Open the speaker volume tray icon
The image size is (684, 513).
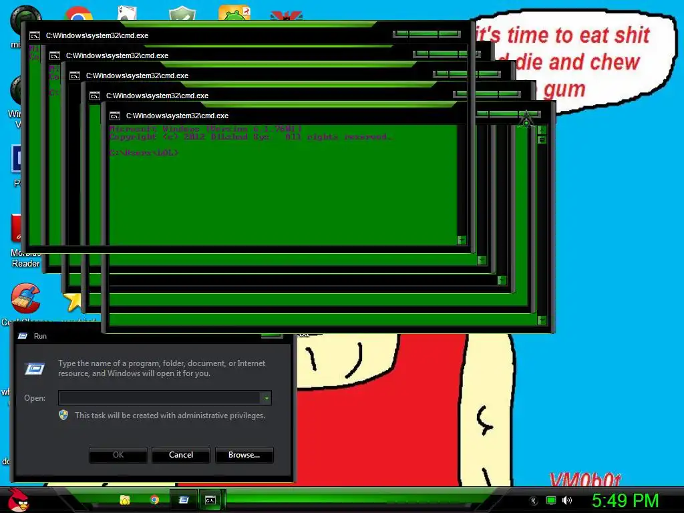567,500
